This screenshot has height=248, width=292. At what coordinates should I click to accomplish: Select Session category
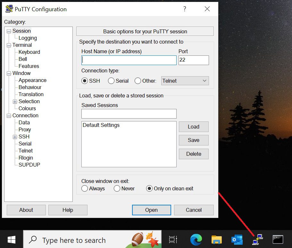(21, 31)
